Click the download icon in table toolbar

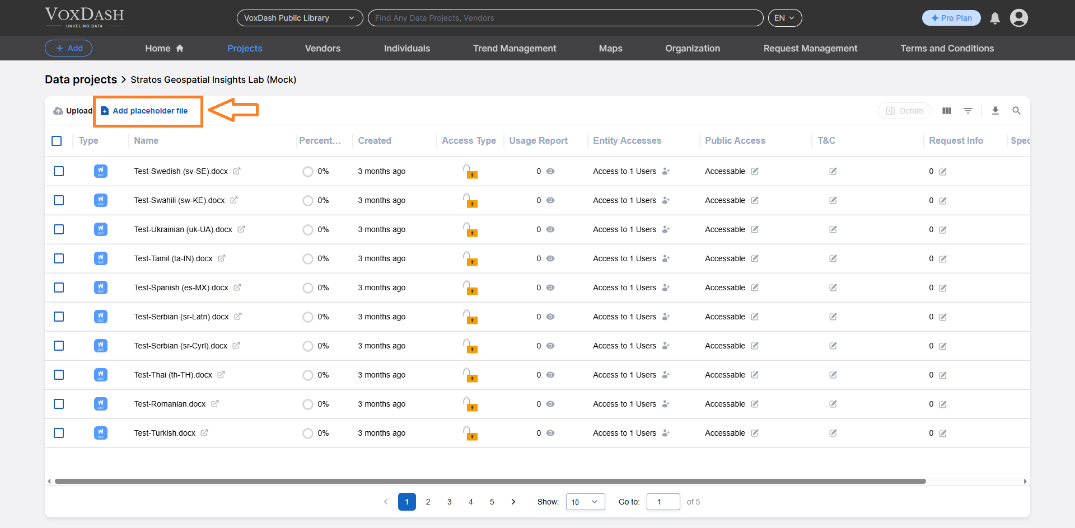(995, 111)
